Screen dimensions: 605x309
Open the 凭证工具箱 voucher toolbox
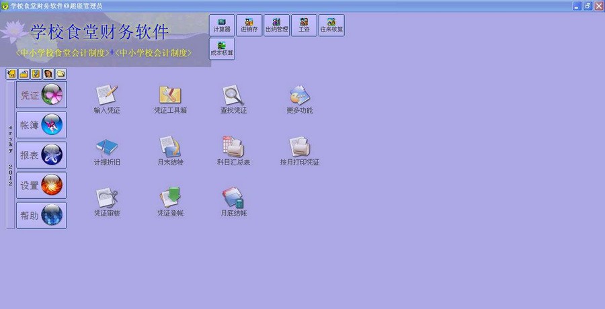pos(170,99)
